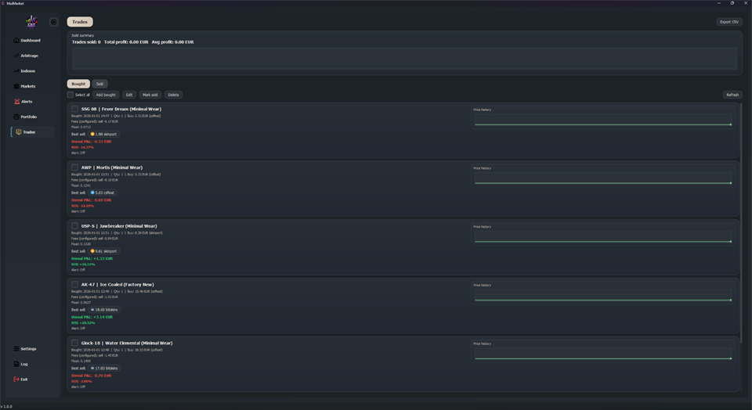Check the SSG 08 Fever Dream trade
This screenshot has height=410, width=752.
[x=75, y=110]
